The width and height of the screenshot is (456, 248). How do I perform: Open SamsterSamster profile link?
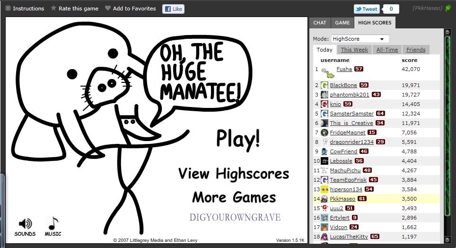pos(351,114)
